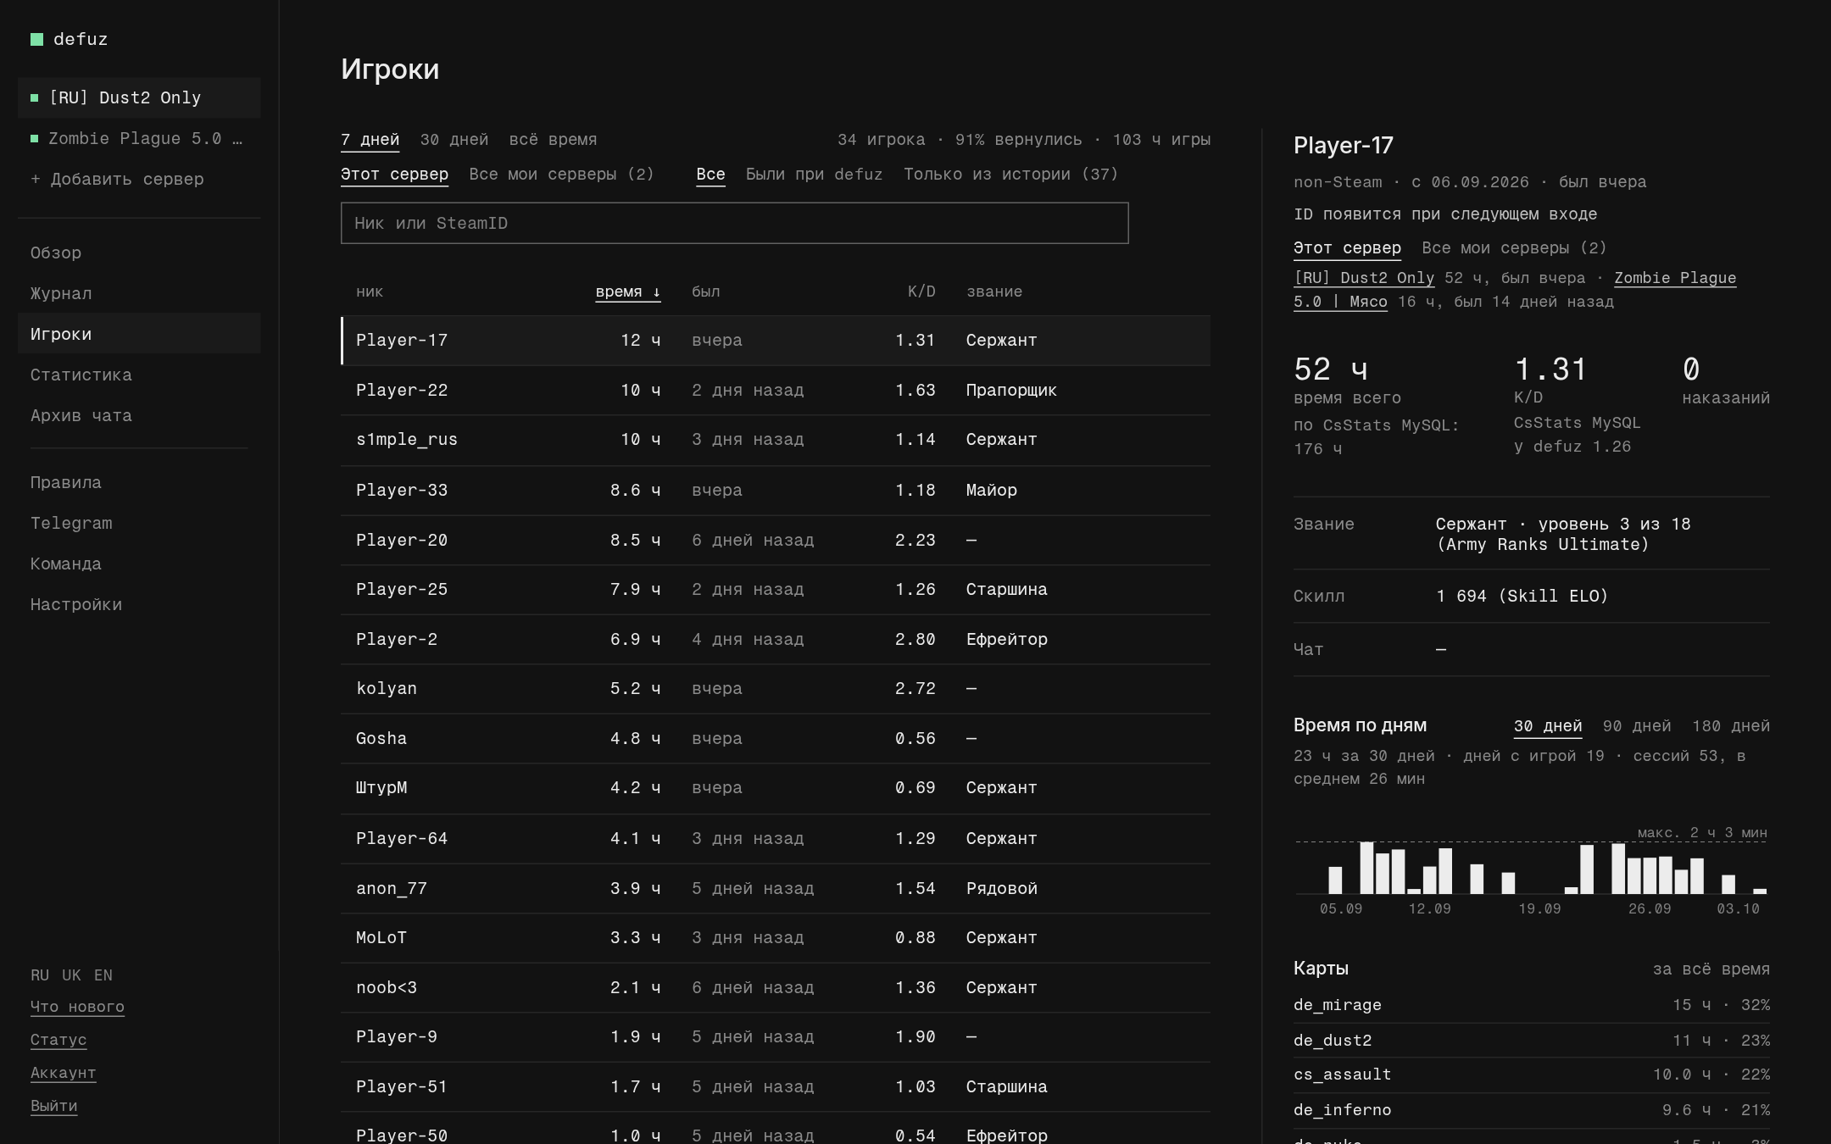Show 90 дней in Время по дням
1831x1144 pixels.
click(1637, 726)
